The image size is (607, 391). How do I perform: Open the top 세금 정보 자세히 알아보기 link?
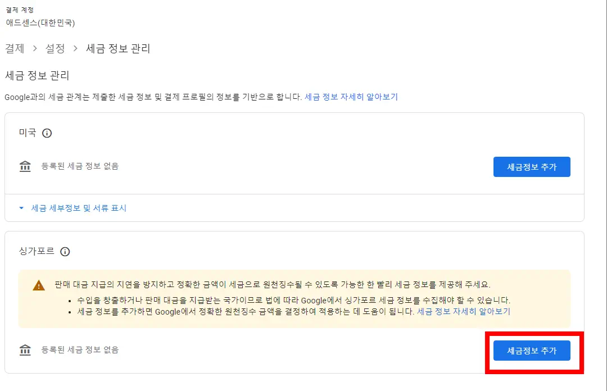click(351, 97)
